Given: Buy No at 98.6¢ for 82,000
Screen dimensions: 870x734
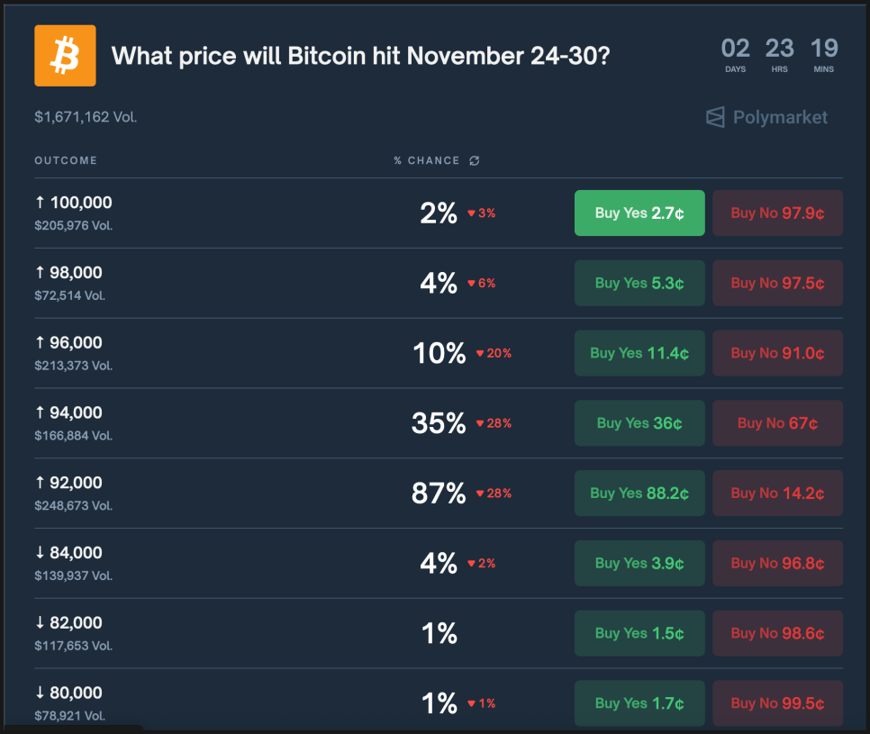Looking at the screenshot, I should [777, 633].
